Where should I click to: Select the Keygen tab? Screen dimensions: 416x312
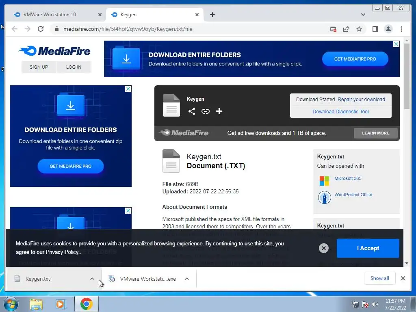[x=155, y=15]
